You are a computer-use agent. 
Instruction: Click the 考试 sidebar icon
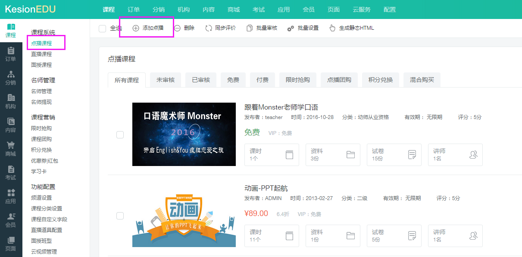pyautogui.click(x=11, y=172)
